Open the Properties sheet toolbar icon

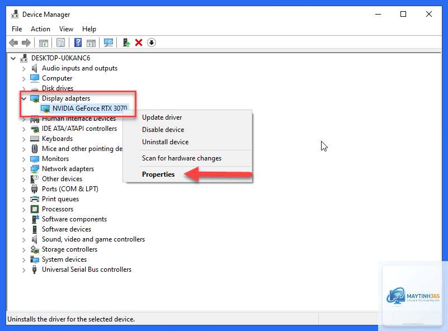[60, 43]
